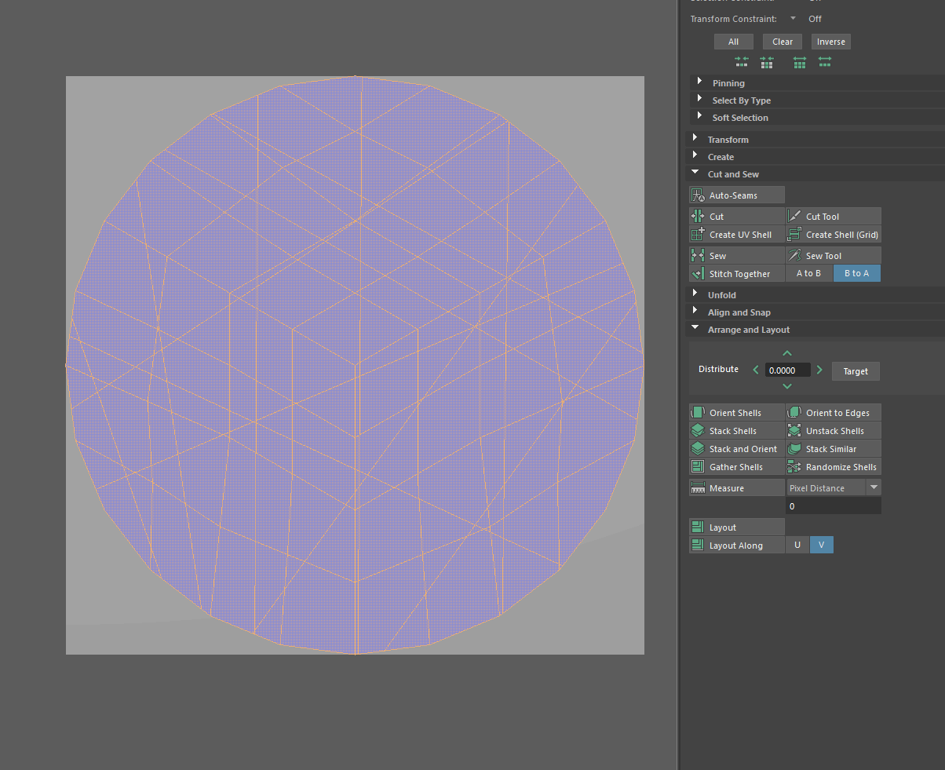Viewport: 945px width, 770px height.
Task: Choose U for Layout Along direction
Action: 797,545
